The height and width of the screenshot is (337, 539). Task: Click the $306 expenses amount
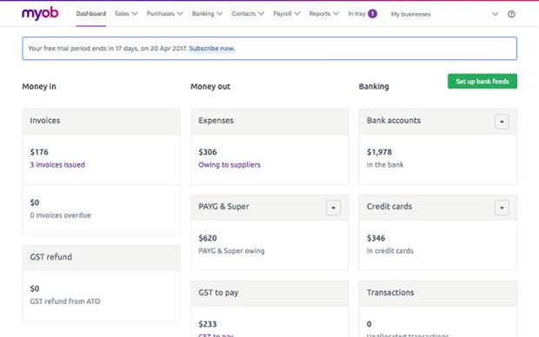208,152
